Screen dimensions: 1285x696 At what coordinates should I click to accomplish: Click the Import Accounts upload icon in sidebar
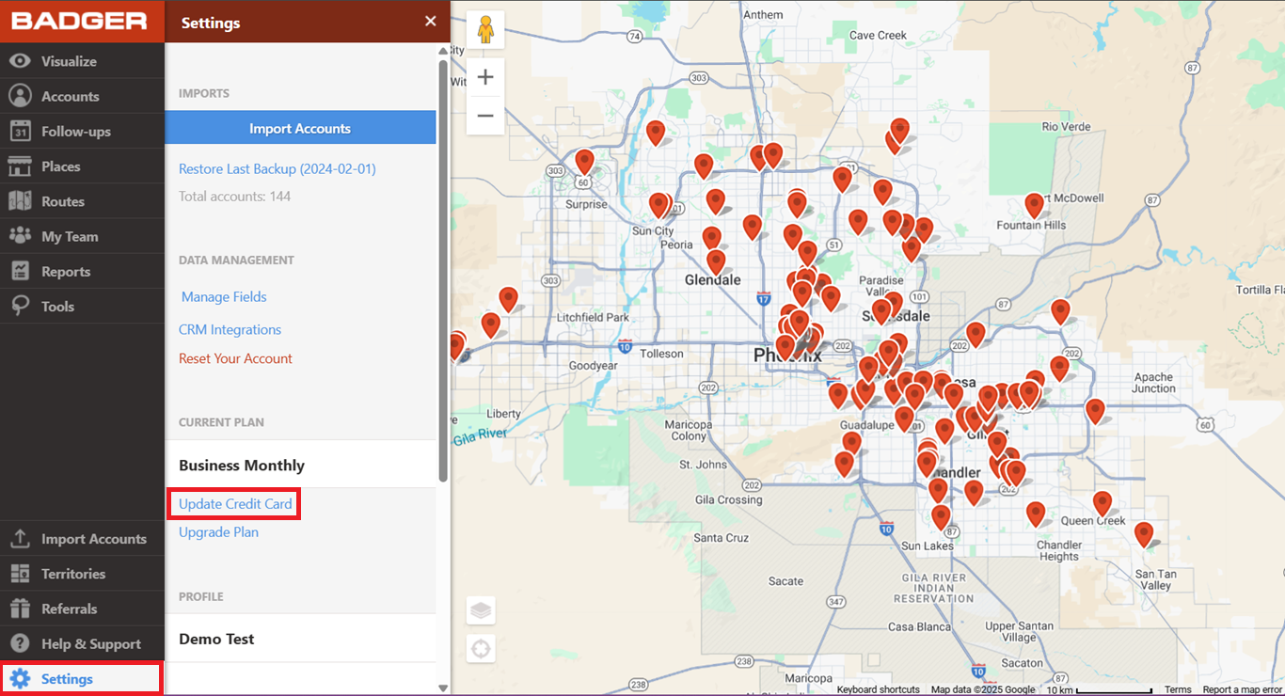pos(20,539)
